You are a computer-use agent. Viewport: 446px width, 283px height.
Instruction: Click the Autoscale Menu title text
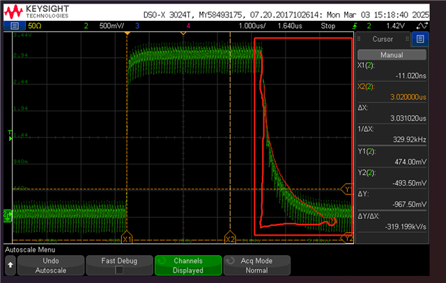pos(30,250)
